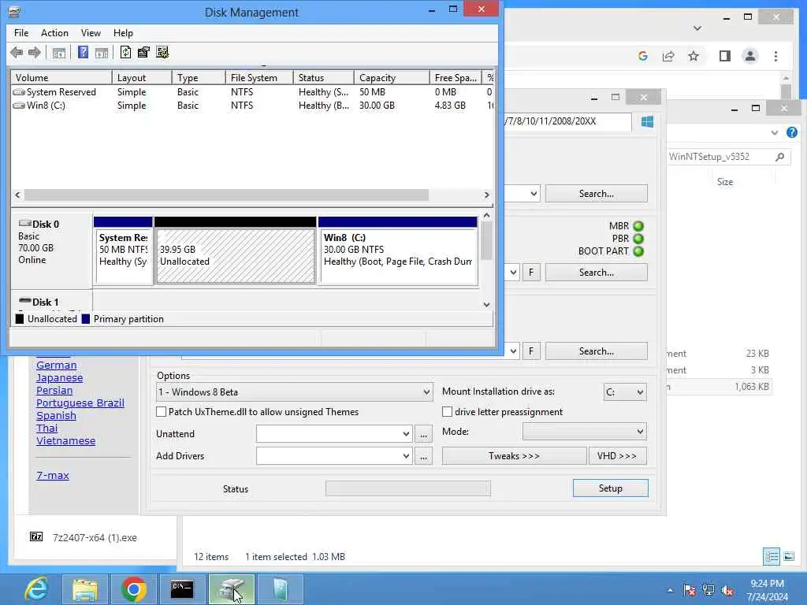The image size is (807, 605).
Task: Bookmark this page with the star icon
Action: click(694, 56)
